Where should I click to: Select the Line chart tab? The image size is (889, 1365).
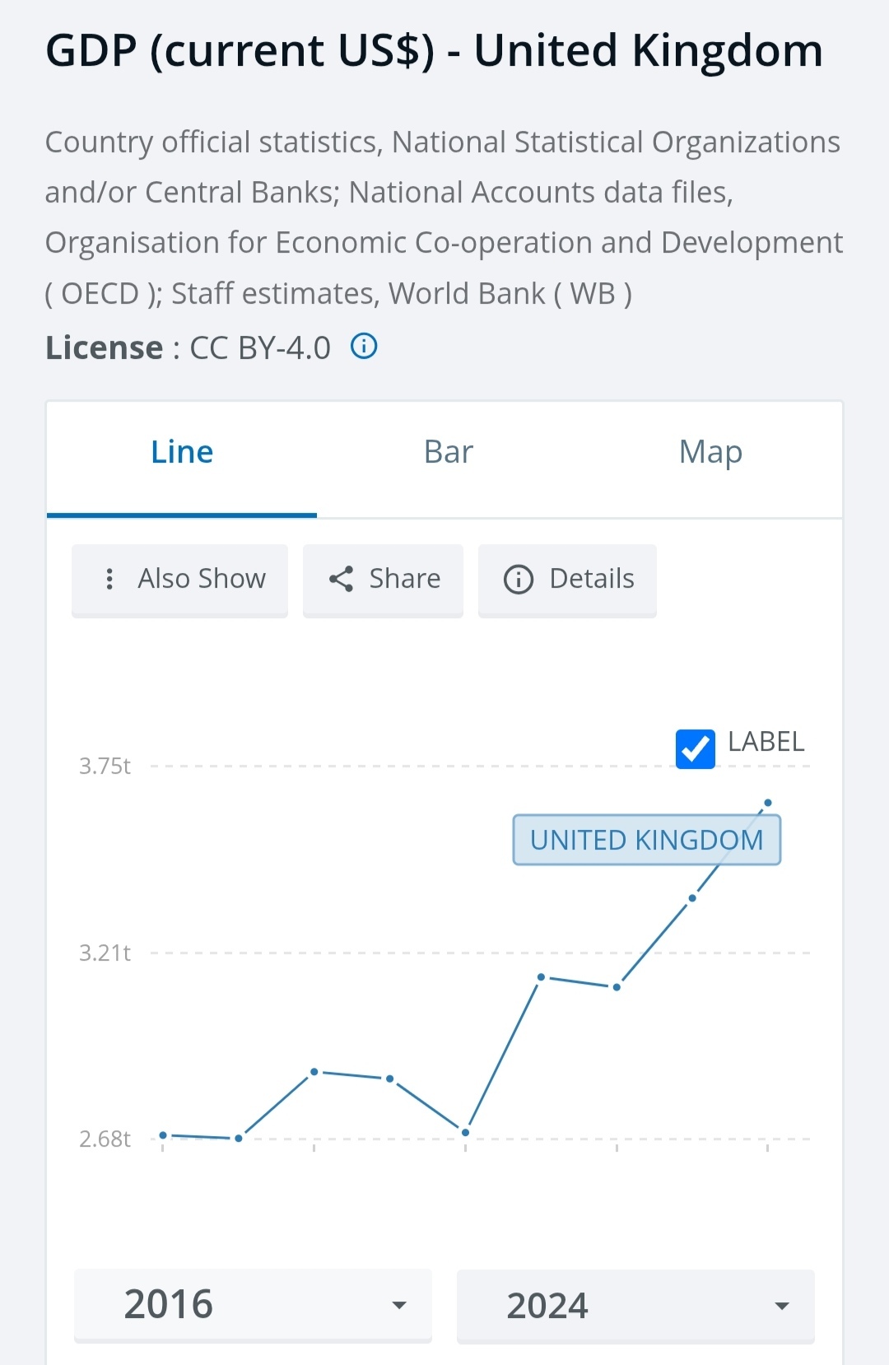pos(182,452)
